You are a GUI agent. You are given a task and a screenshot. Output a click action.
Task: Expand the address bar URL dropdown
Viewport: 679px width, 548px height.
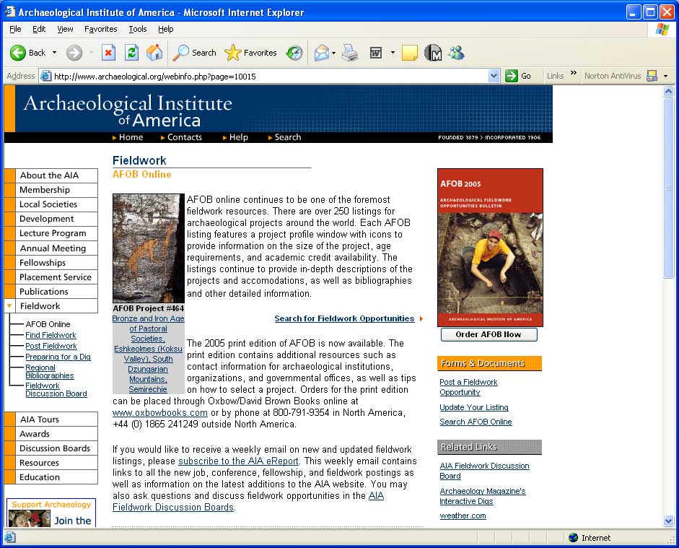pyautogui.click(x=494, y=77)
